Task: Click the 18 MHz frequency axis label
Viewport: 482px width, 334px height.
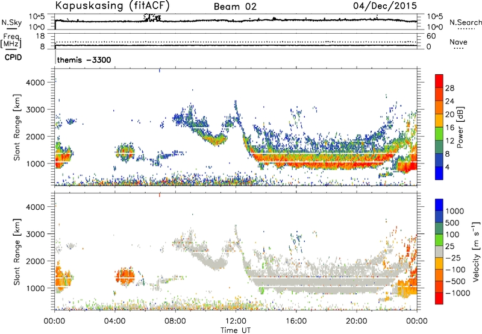Action: click(x=40, y=36)
